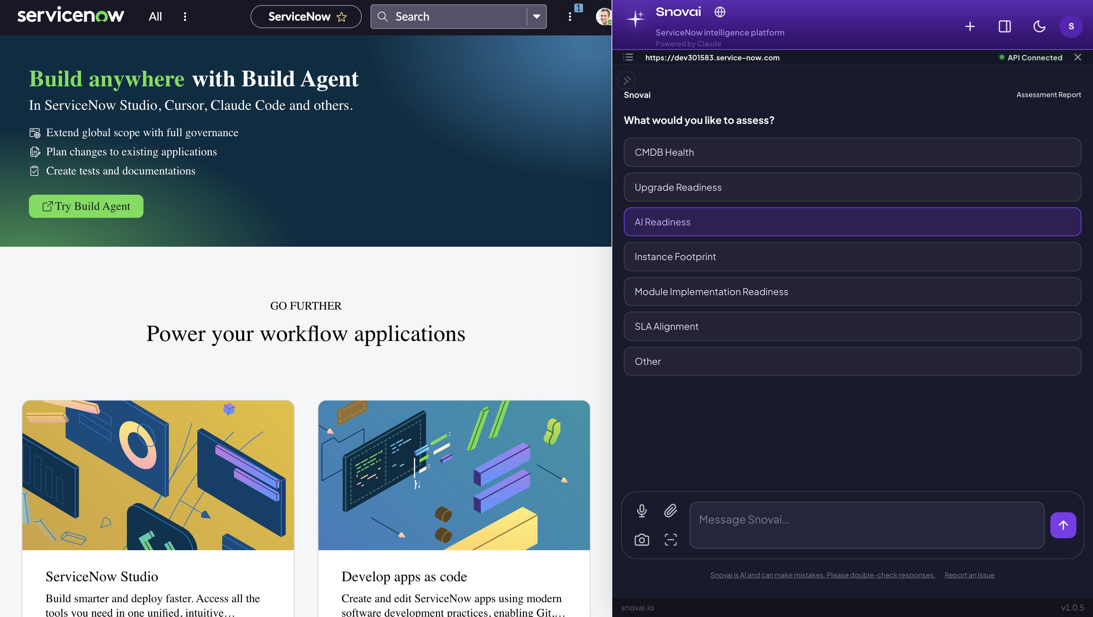Click the v1.0.5 version label
This screenshot has height=617, width=1093.
coord(1072,608)
